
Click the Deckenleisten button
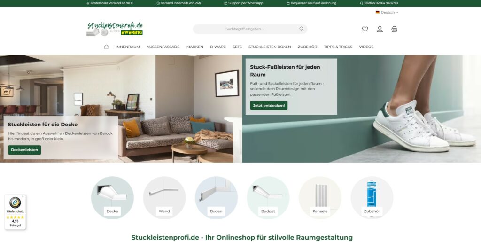click(x=24, y=150)
